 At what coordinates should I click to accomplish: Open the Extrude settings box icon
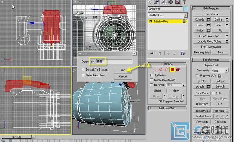[209, 19]
